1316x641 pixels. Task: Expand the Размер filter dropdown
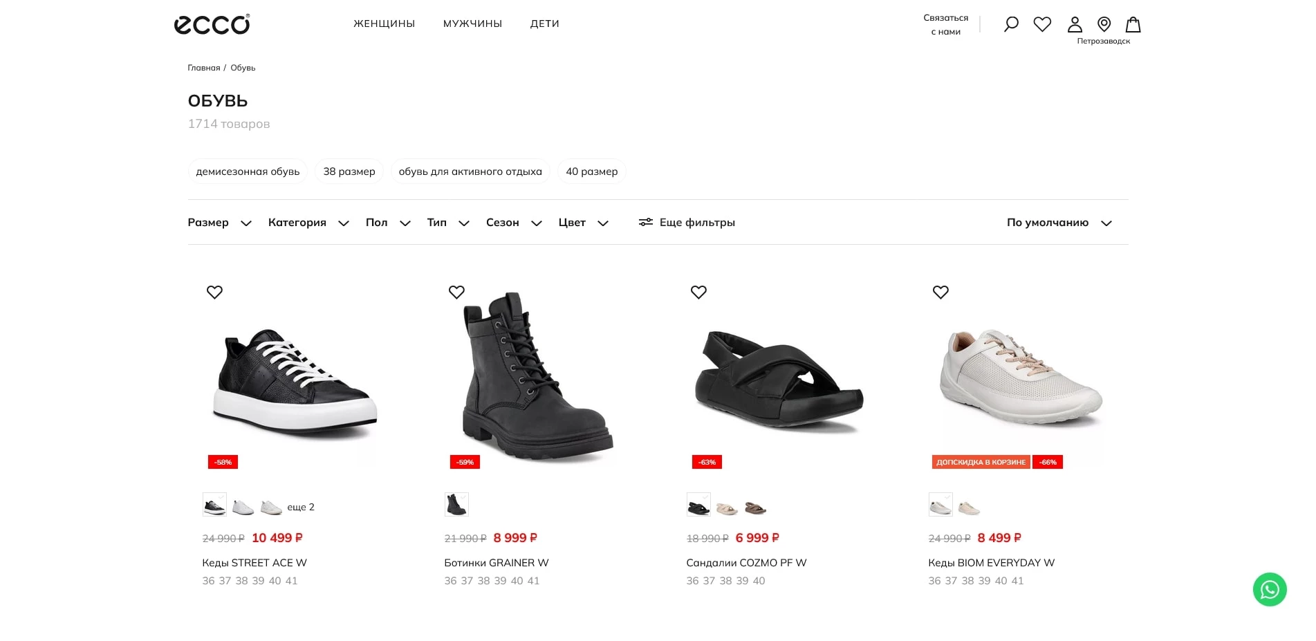219,223
